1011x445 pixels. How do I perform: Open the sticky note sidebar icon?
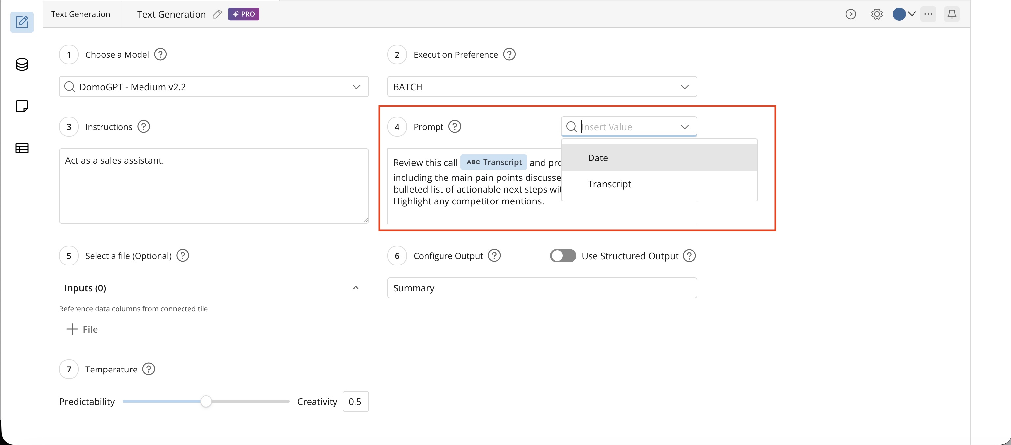22,106
